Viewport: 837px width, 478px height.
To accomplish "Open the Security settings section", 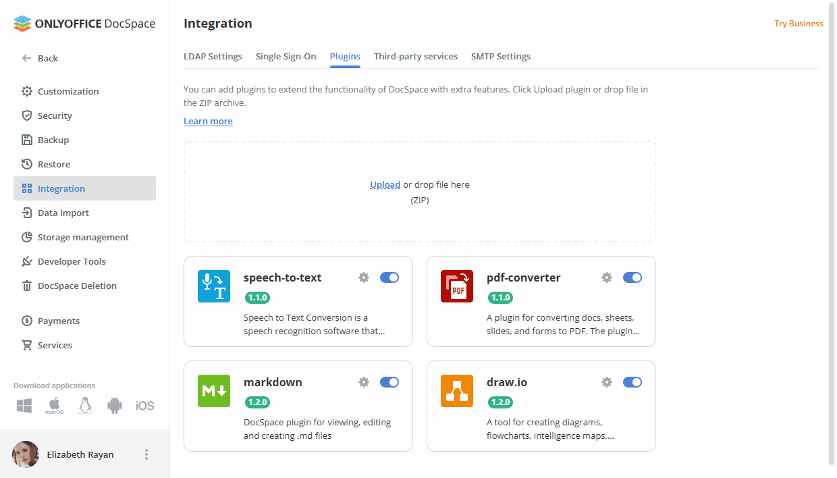I will [x=55, y=115].
